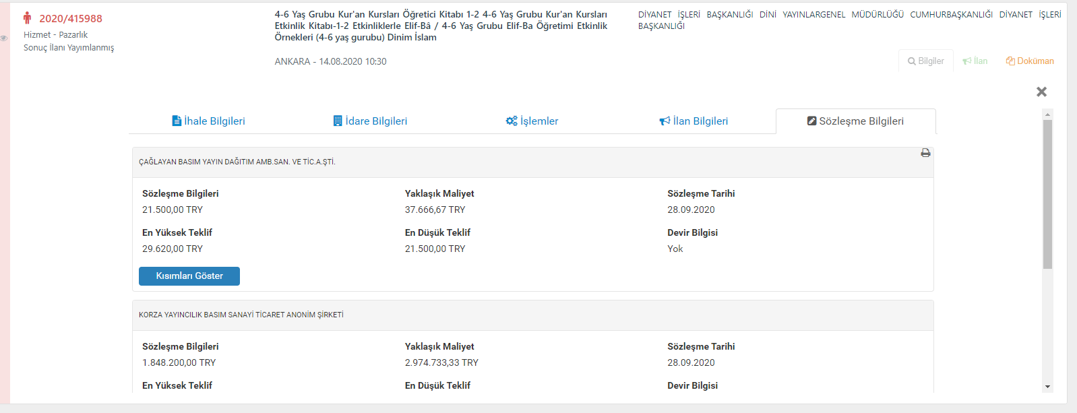Viewport: 1077px width, 413px height.
Task: Click the edit icon on Sözleşme Bilgileri tab
Action: [812, 121]
